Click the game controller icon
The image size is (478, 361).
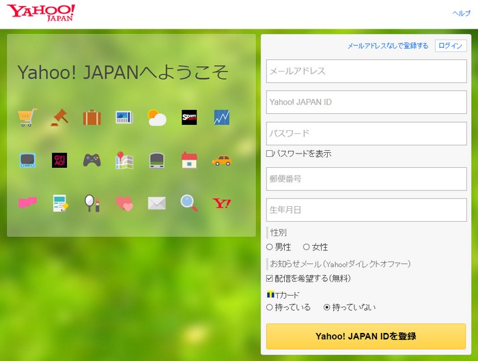pos(92,160)
